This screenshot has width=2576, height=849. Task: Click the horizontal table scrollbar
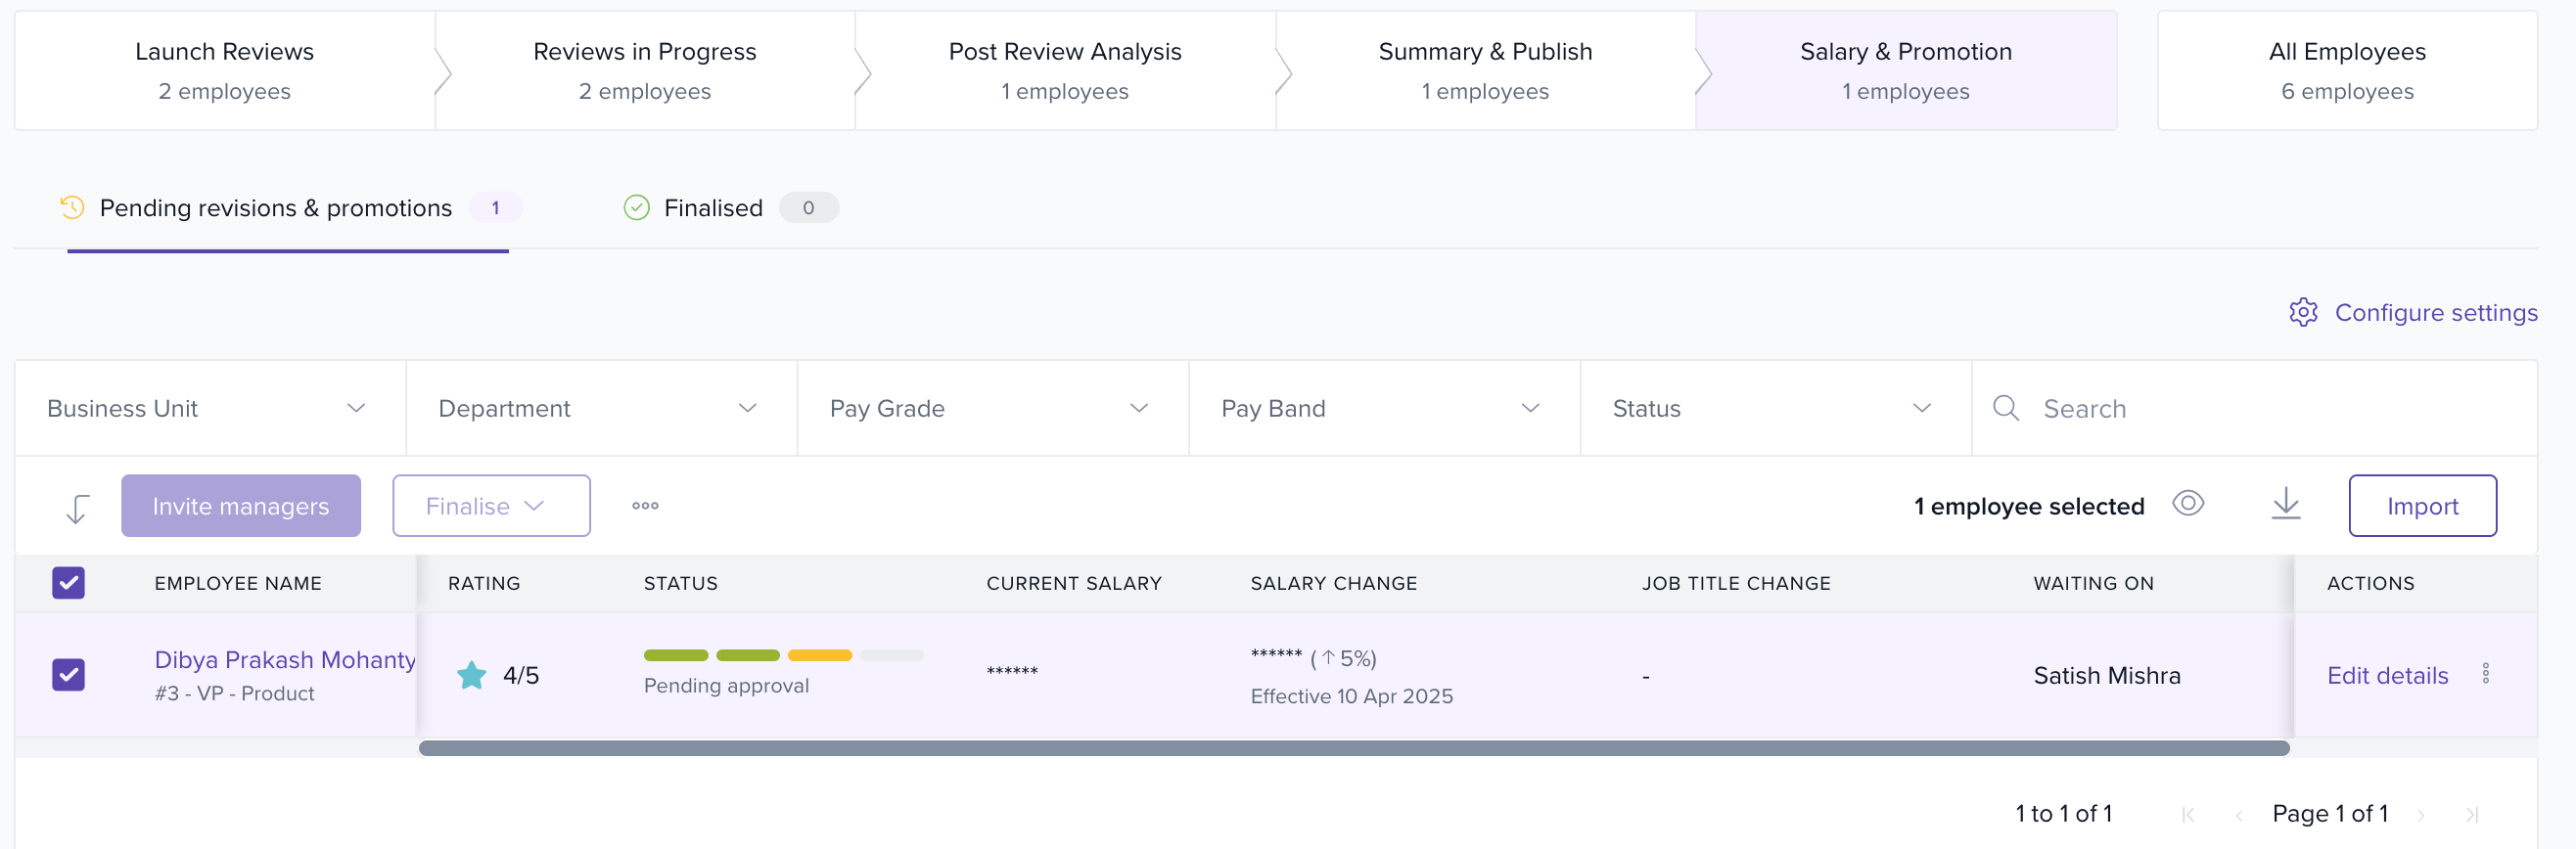click(1353, 748)
